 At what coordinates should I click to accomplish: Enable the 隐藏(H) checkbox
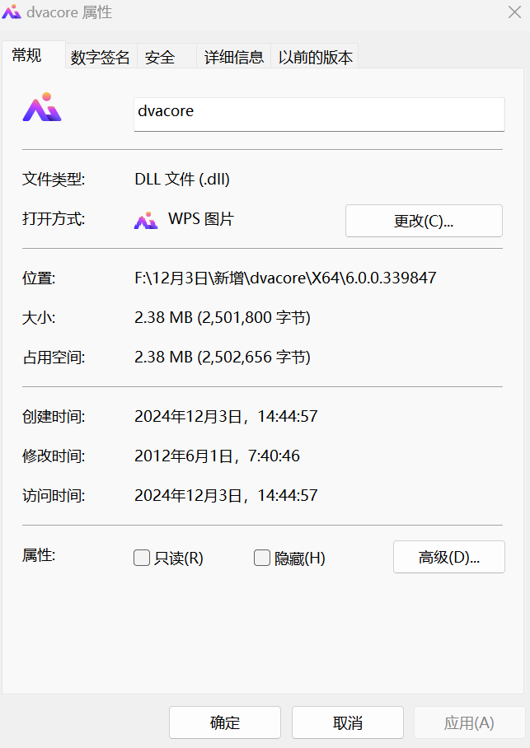(x=261, y=557)
